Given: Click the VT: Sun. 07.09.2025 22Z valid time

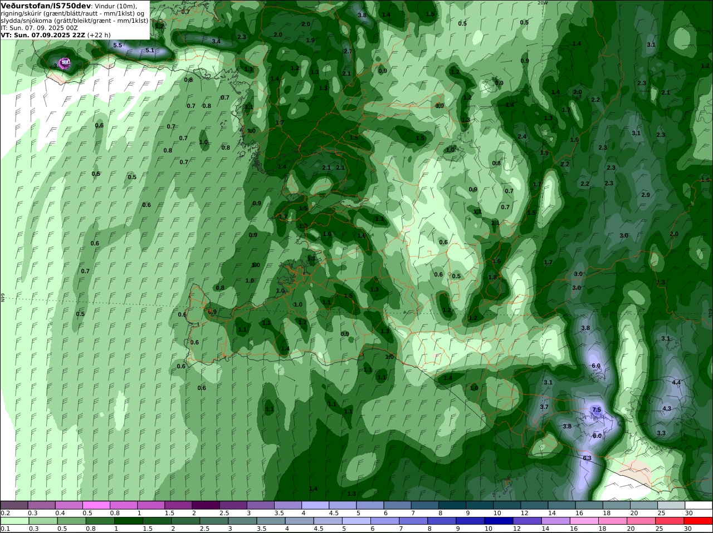Looking at the screenshot, I should coord(43,34).
